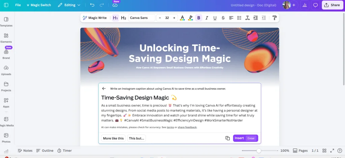Toggle the sidebar panel icon
The image size is (345, 158).
pos(6,5)
